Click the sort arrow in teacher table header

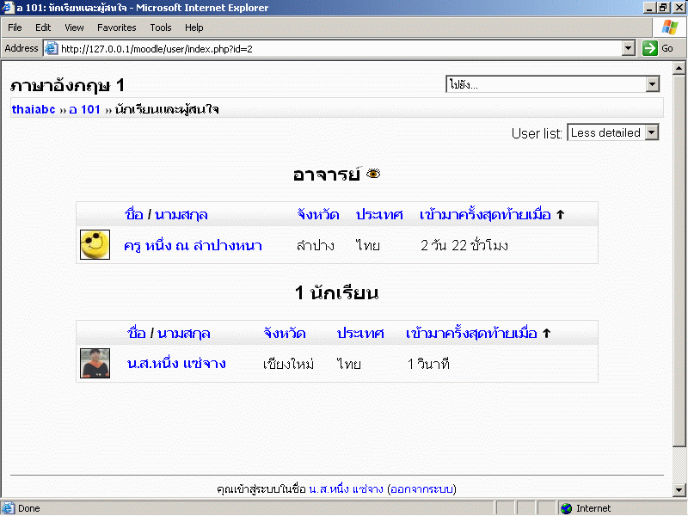[x=560, y=214]
